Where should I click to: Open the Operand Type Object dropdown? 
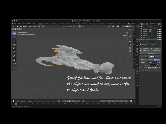pyautogui.click(x=153, y=63)
